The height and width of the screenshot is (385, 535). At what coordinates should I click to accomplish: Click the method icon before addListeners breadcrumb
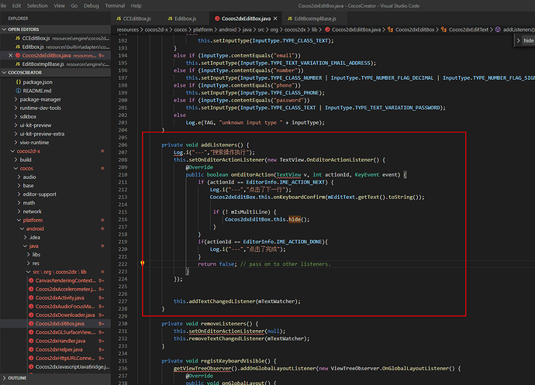point(497,29)
